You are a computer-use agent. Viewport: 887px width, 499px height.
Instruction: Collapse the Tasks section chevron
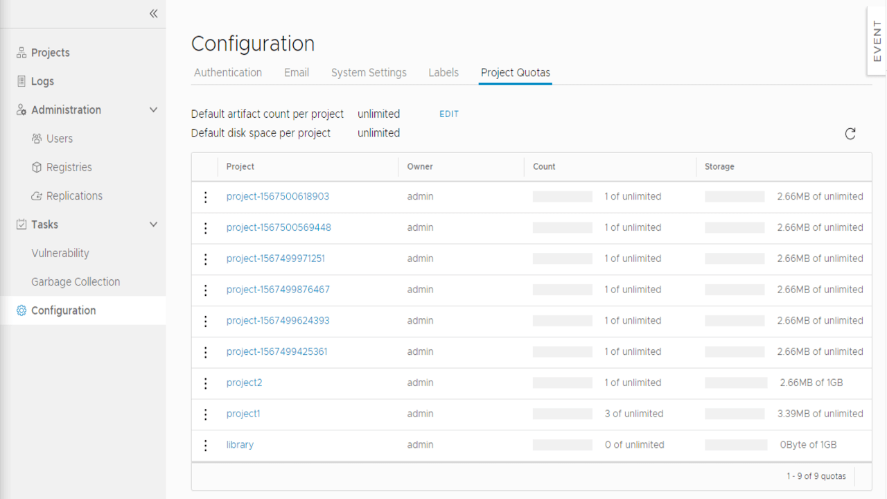[x=153, y=225]
